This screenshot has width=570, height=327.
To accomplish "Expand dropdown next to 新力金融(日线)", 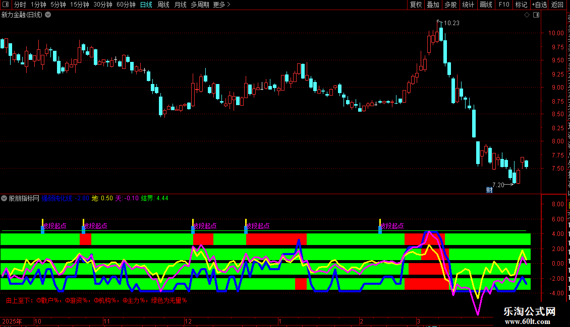I will (48, 15).
